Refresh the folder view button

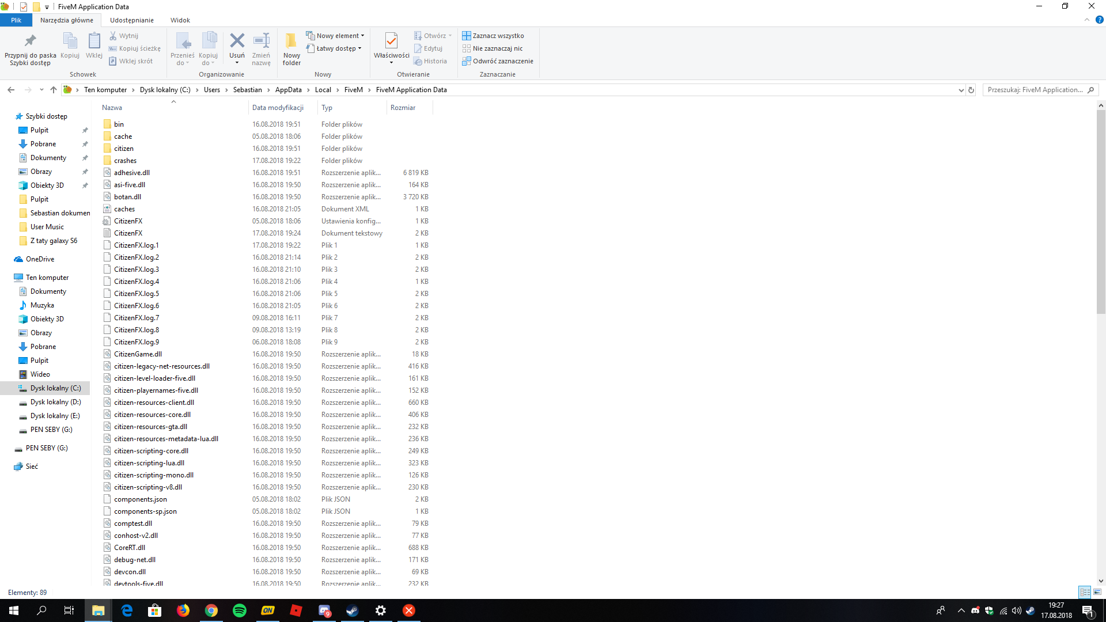[971, 90]
